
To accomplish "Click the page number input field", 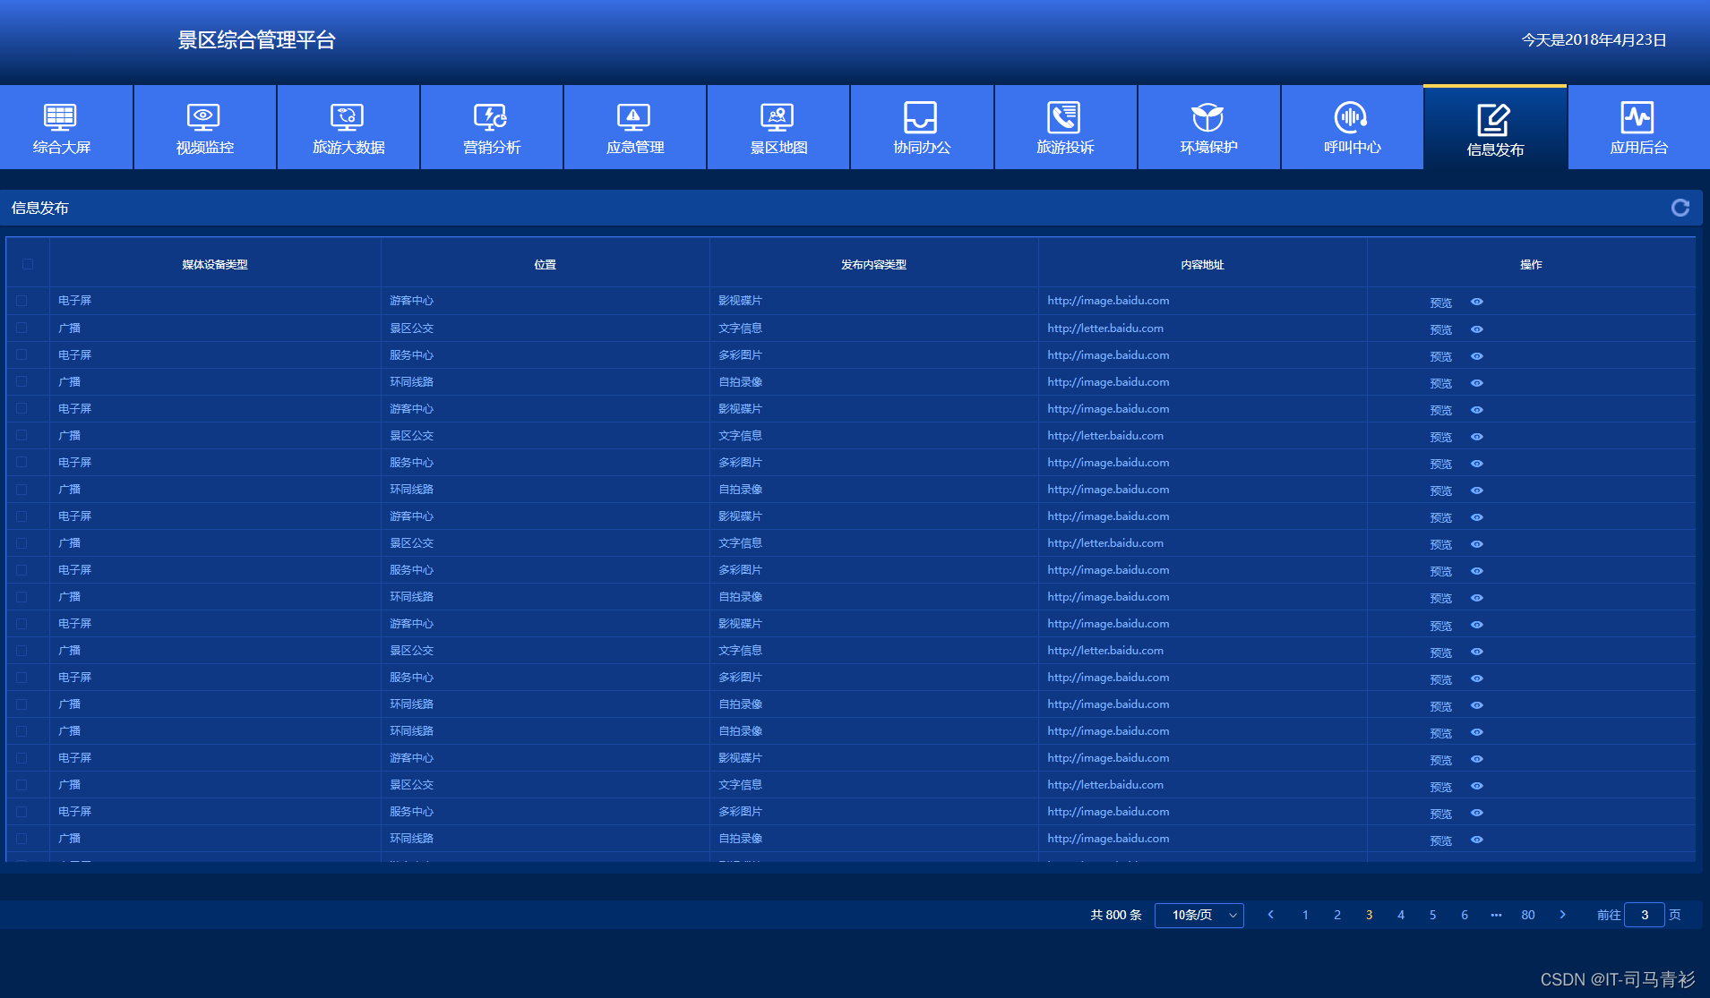I will pyautogui.click(x=1645, y=915).
